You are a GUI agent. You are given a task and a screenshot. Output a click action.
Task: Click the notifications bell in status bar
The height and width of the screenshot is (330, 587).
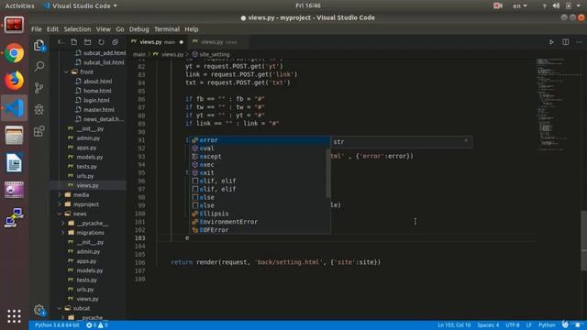click(578, 324)
